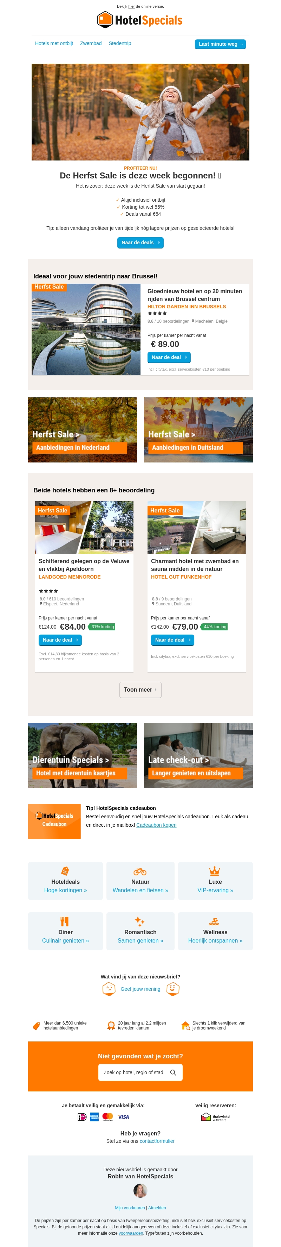Click the Cadeaubon kopen link
This screenshot has height=1247, width=281.
pyautogui.click(x=156, y=825)
